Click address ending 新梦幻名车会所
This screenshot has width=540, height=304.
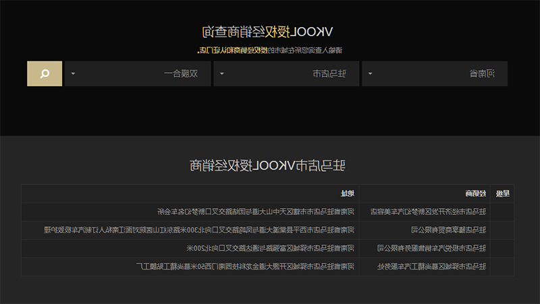(x=256, y=211)
